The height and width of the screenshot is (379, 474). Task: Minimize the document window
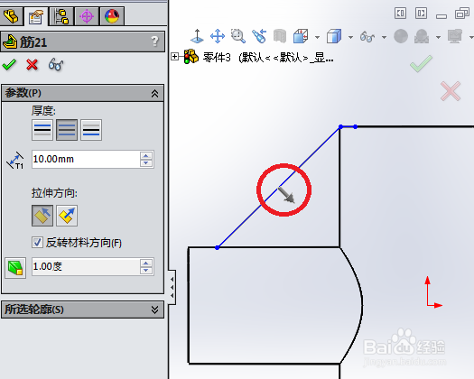[x=441, y=16]
